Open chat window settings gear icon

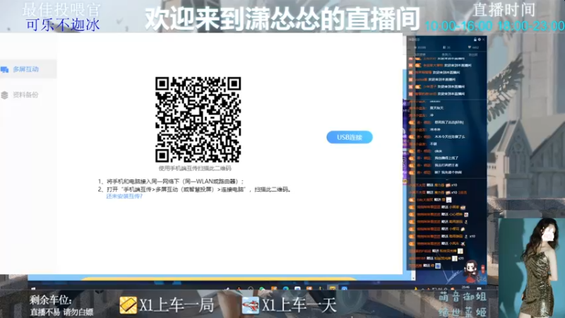pos(480,40)
